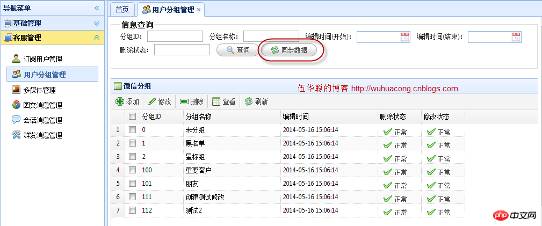Open calendar picker for 编辑时间(结束)

[516, 37]
